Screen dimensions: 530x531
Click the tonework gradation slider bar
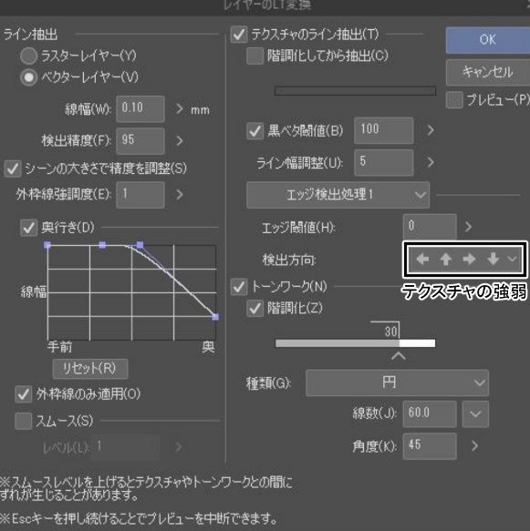pos(356,343)
